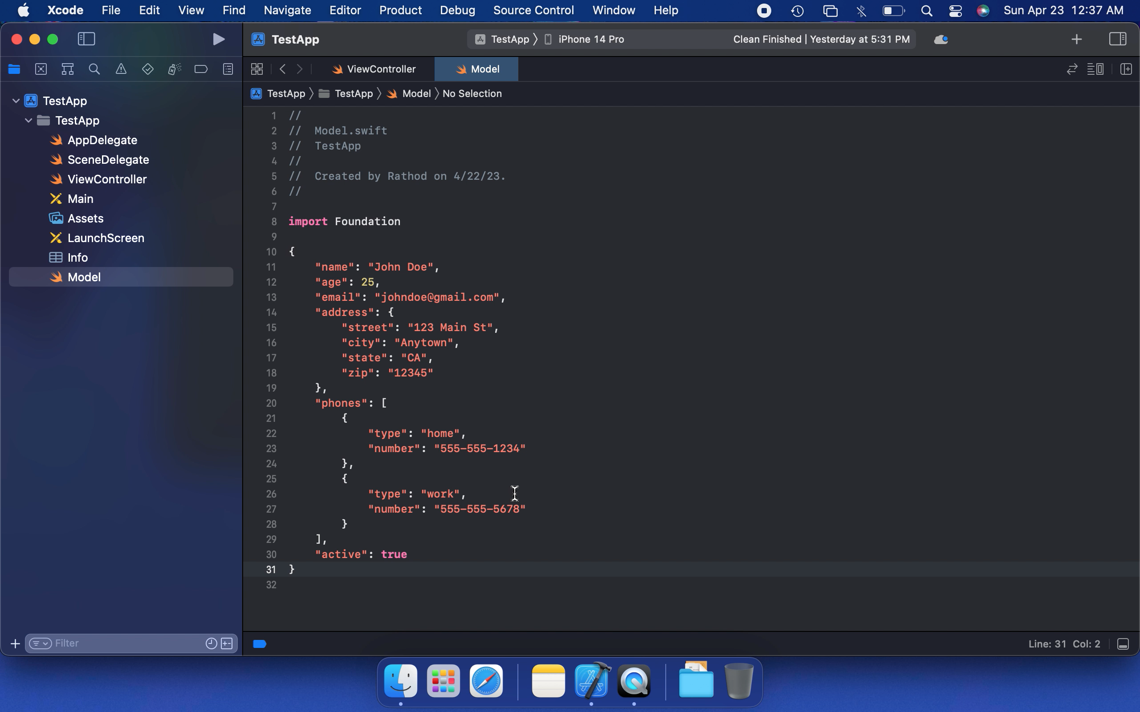The width and height of the screenshot is (1140, 712).
Task: Click Model in the breadcrumb jump bar
Action: pyautogui.click(x=416, y=94)
